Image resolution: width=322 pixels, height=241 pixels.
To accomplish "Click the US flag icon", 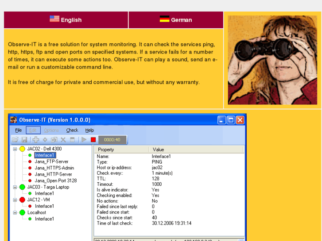I will point(54,19).
